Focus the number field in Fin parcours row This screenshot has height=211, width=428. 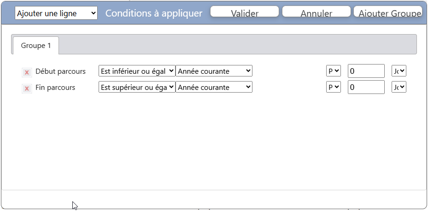click(x=366, y=87)
